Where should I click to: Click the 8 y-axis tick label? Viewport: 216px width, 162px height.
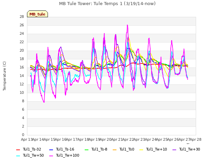tap(23, 101)
